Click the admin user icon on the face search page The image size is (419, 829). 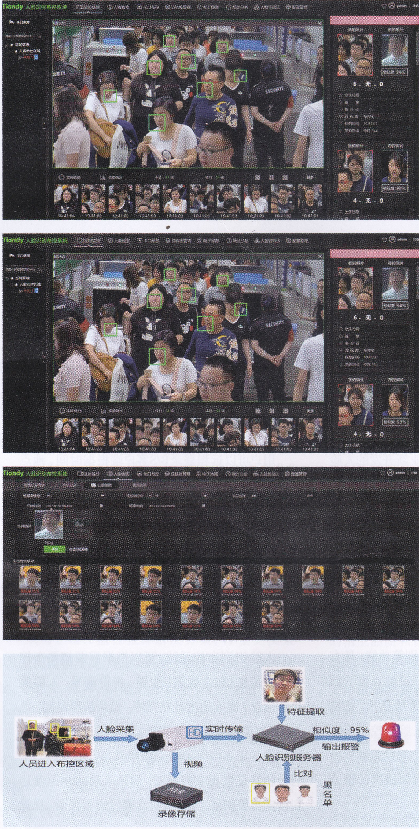pos(390,473)
